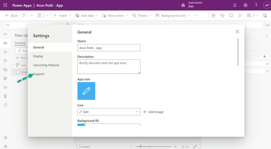271x149 pixels.
Task: Preview the app with play icon
Action: 240,15
